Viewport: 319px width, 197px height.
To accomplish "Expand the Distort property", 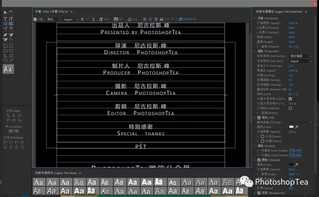I will (x=258, y=113).
